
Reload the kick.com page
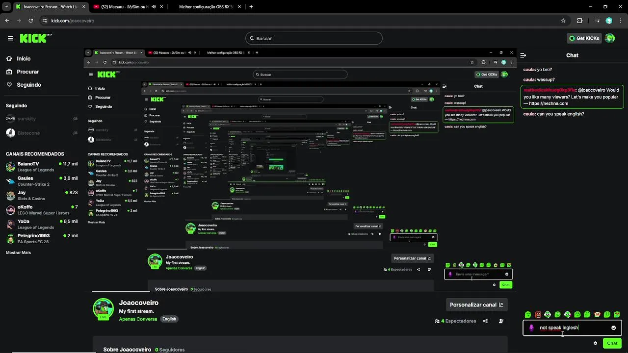pyautogui.click(x=30, y=21)
